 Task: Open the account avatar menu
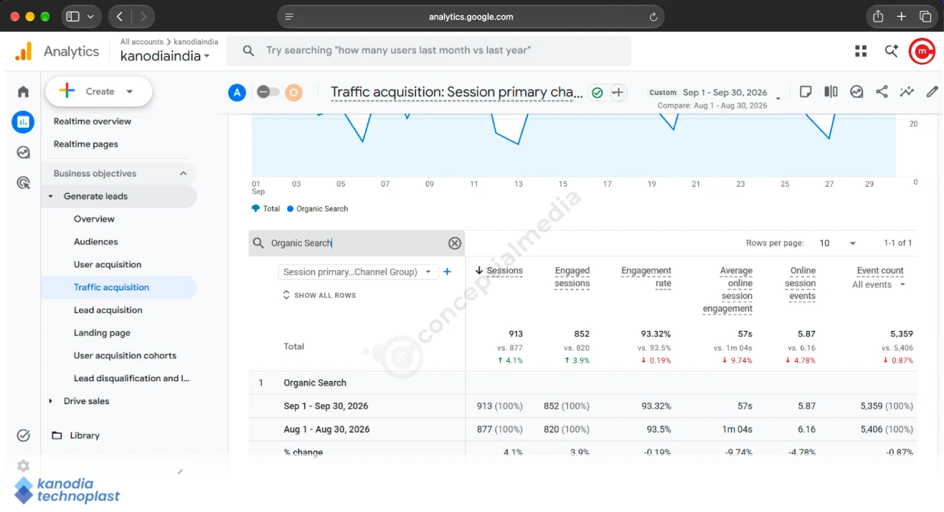pos(922,51)
